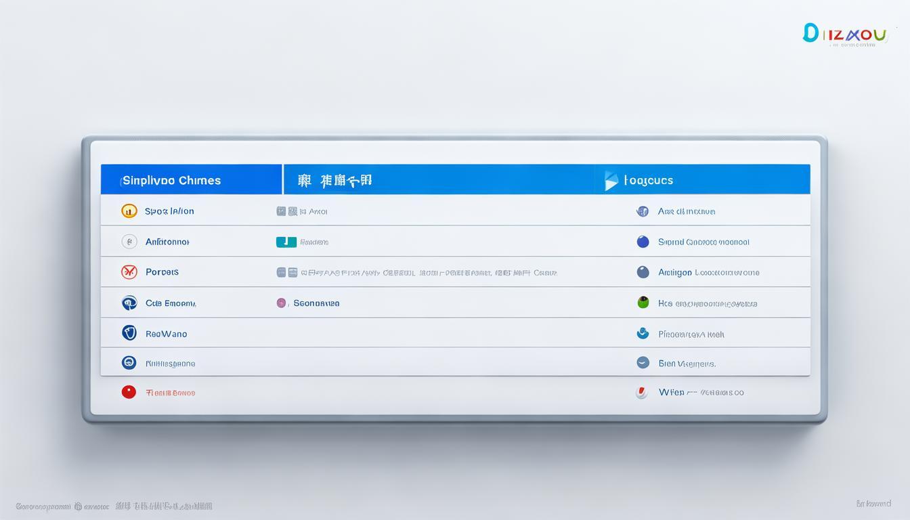910x520 pixels.
Task: Open the blue bird icon next to Pioaaraya
Action: 642,332
